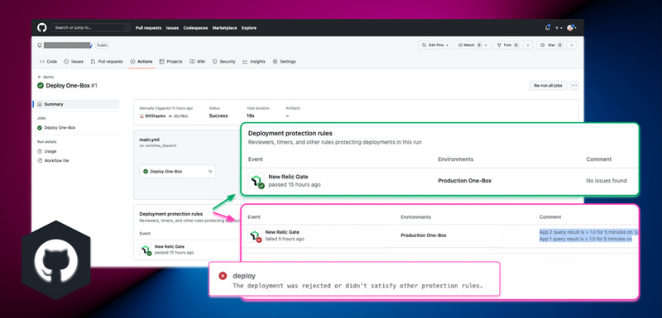Click the deploy error heading
Viewport: 662px width, 318px height.
[244, 276]
